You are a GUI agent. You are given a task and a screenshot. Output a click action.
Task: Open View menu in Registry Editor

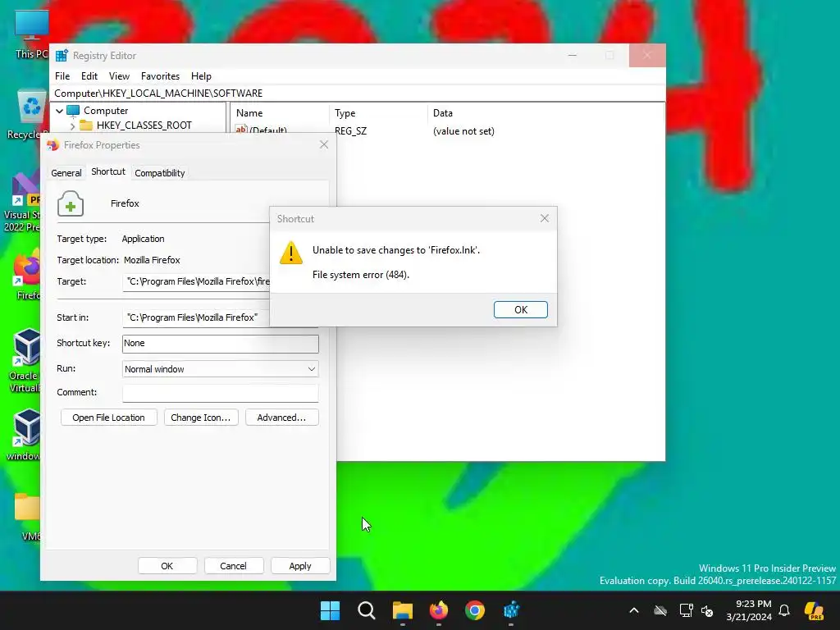tap(119, 76)
